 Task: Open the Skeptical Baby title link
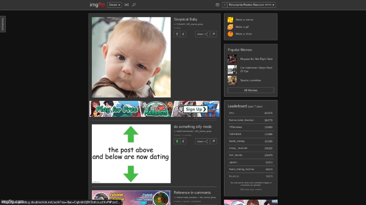[186, 19]
